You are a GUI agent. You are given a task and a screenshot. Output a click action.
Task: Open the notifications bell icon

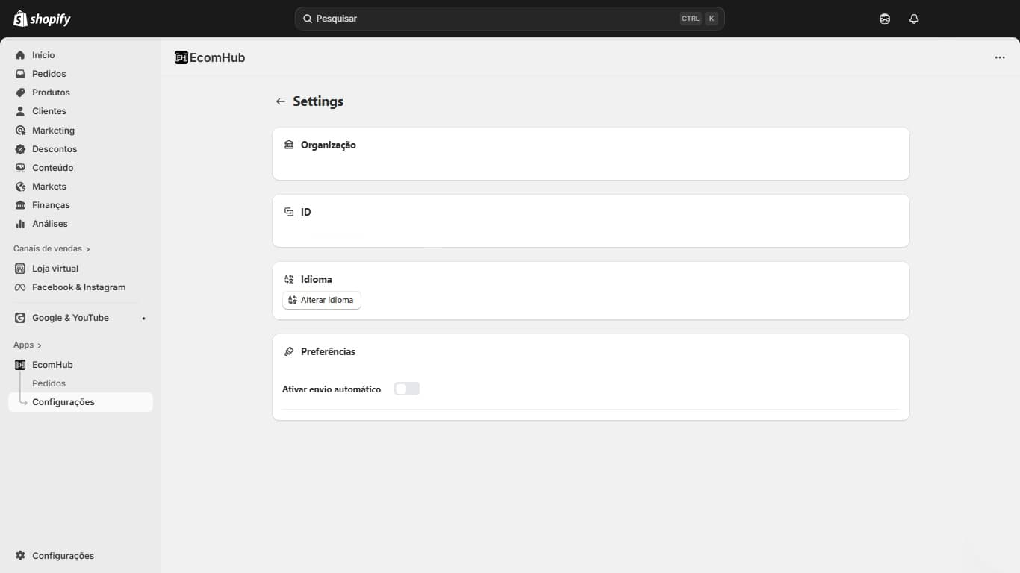tap(914, 19)
